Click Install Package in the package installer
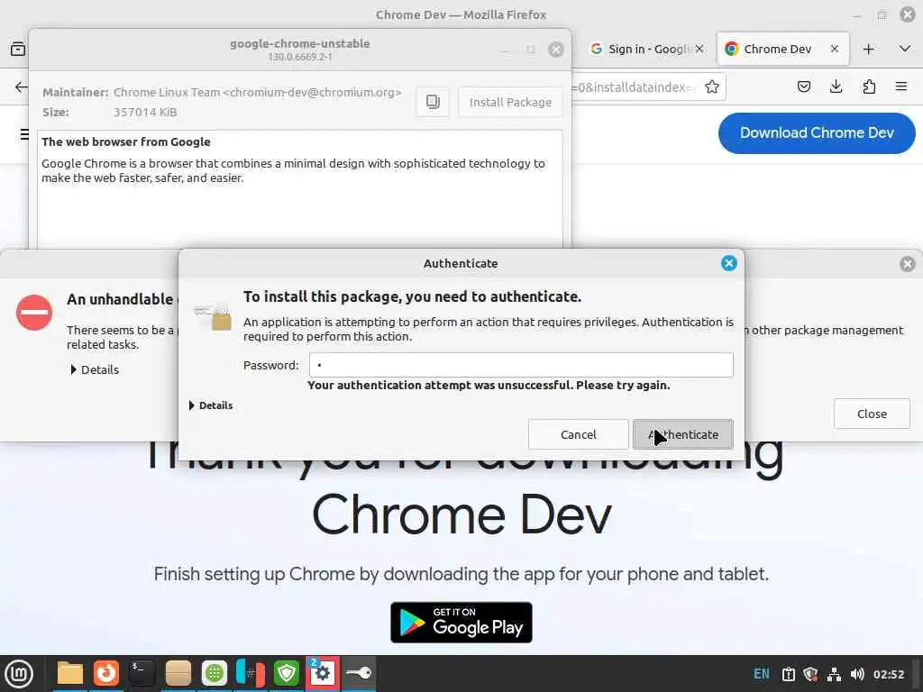Image resolution: width=923 pixels, height=692 pixels. (x=510, y=102)
